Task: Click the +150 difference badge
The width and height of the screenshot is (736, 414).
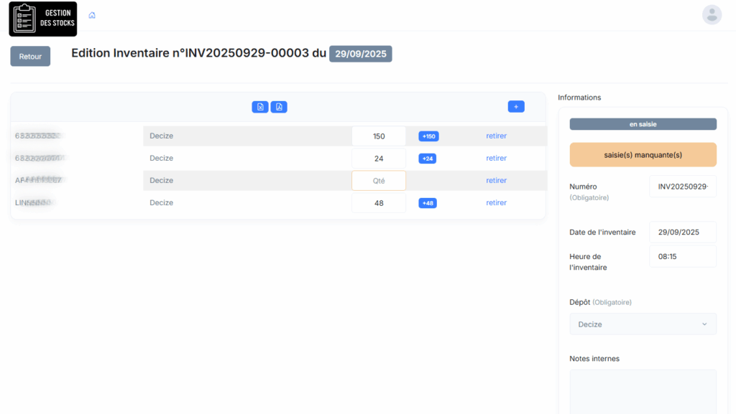Action: click(x=428, y=136)
